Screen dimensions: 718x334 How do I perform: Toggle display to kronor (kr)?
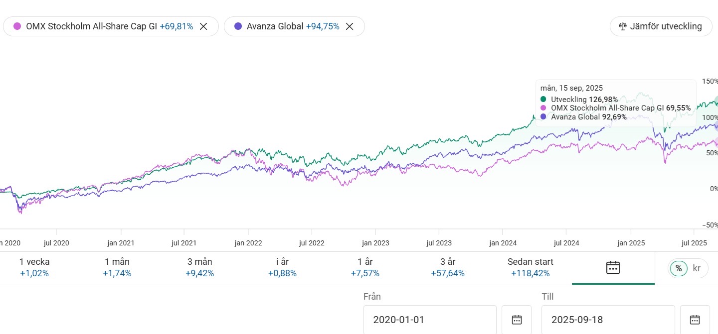tap(697, 268)
